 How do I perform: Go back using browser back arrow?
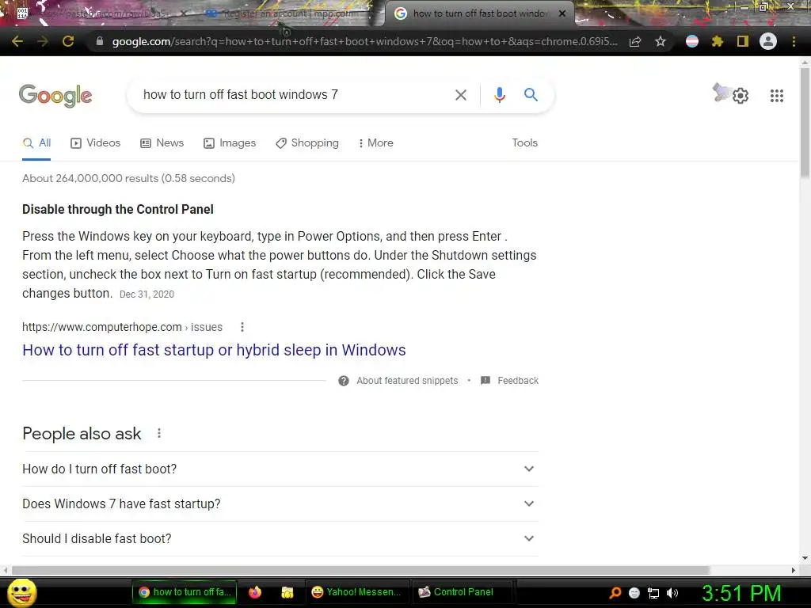tap(17, 41)
